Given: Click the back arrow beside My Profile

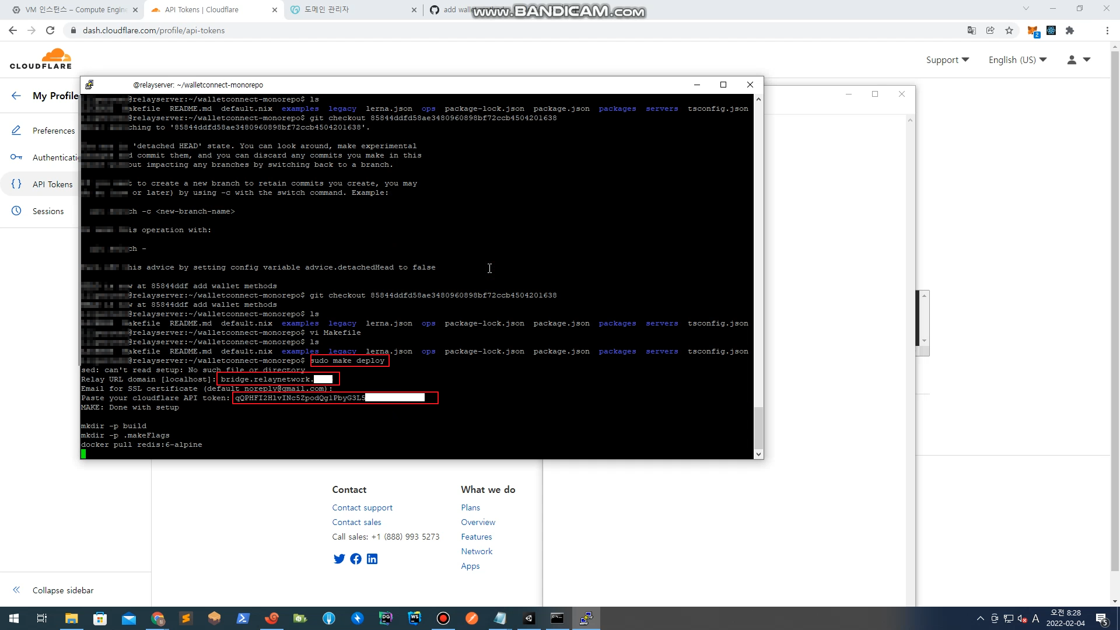Looking at the screenshot, I should 16,96.
